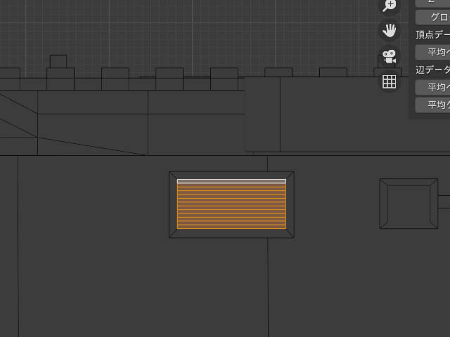Click the 平均ベ field under 辺データ

(x=432, y=87)
